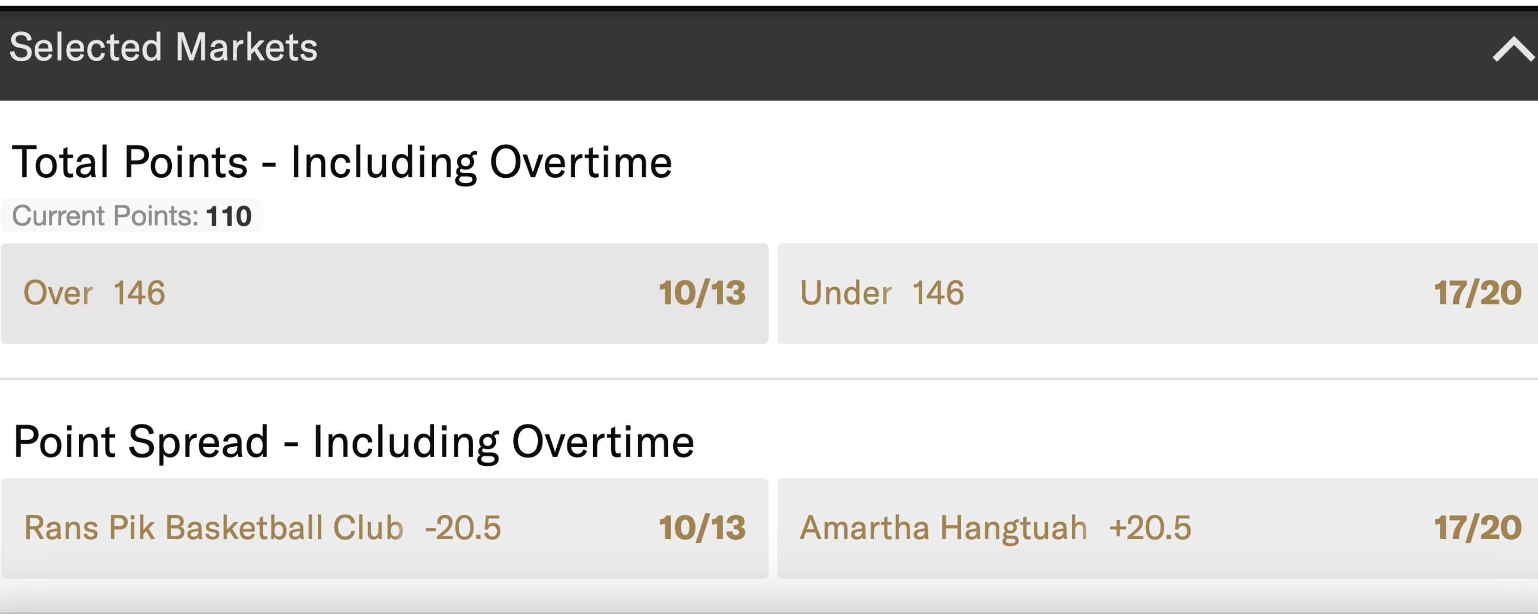Viewport: 1538px width, 615px height.
Task: Click the +20.5 handicap value
Action: [x=1149, y=528]
